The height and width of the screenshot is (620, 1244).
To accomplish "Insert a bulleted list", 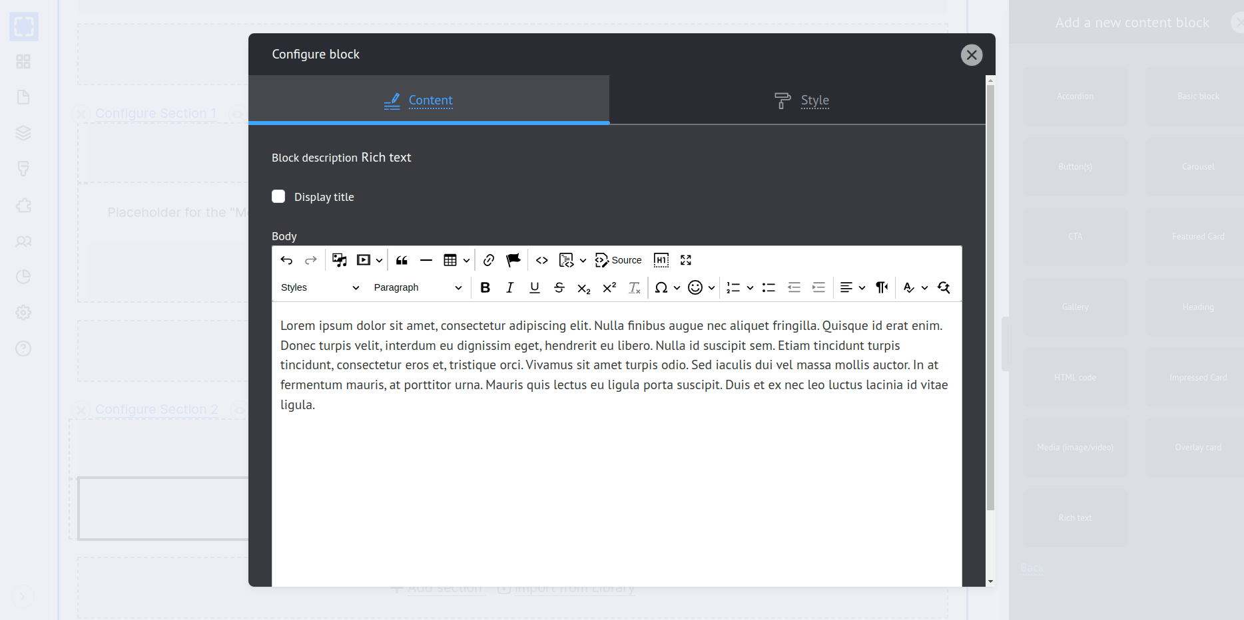I will (x=769, y=287).
